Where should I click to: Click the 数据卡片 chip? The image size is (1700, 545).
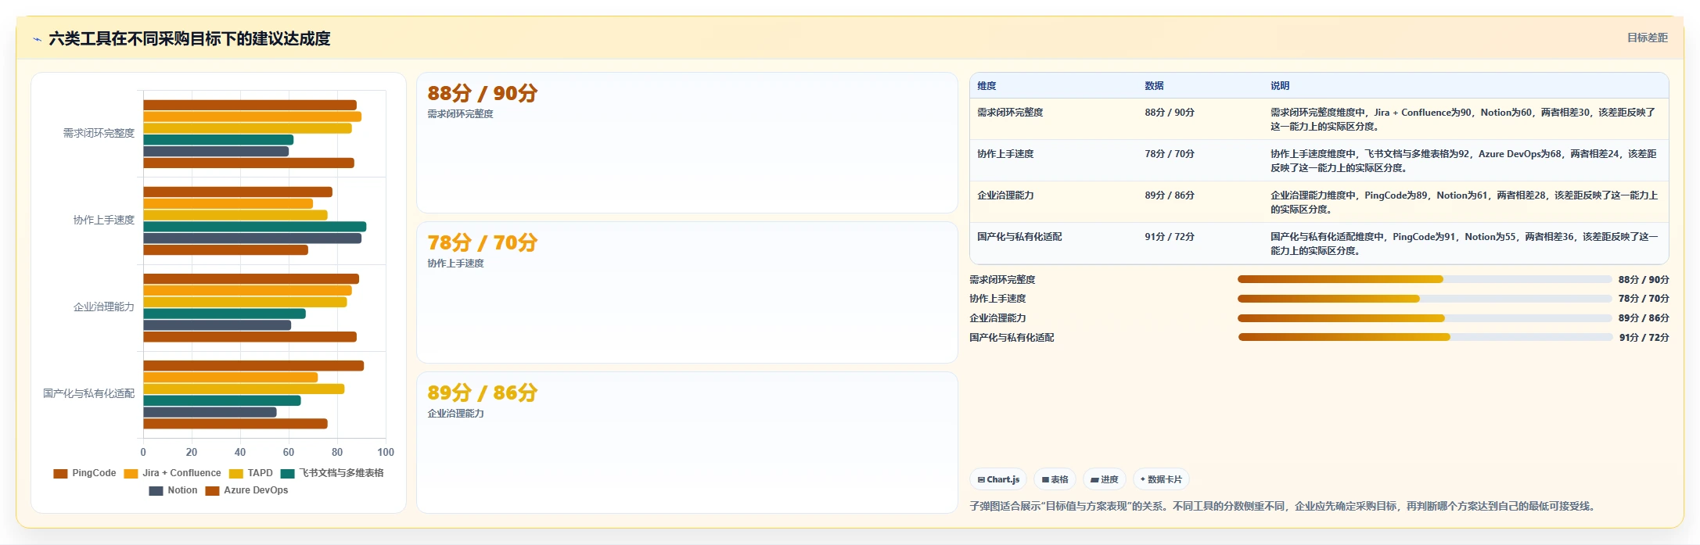(1161, 479)
